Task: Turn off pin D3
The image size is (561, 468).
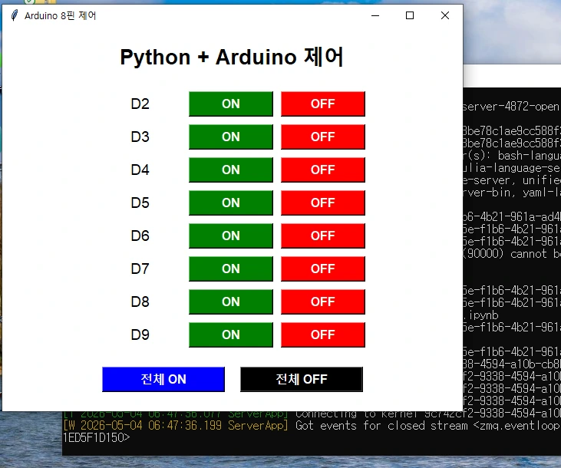Action: tap(323, 137)
